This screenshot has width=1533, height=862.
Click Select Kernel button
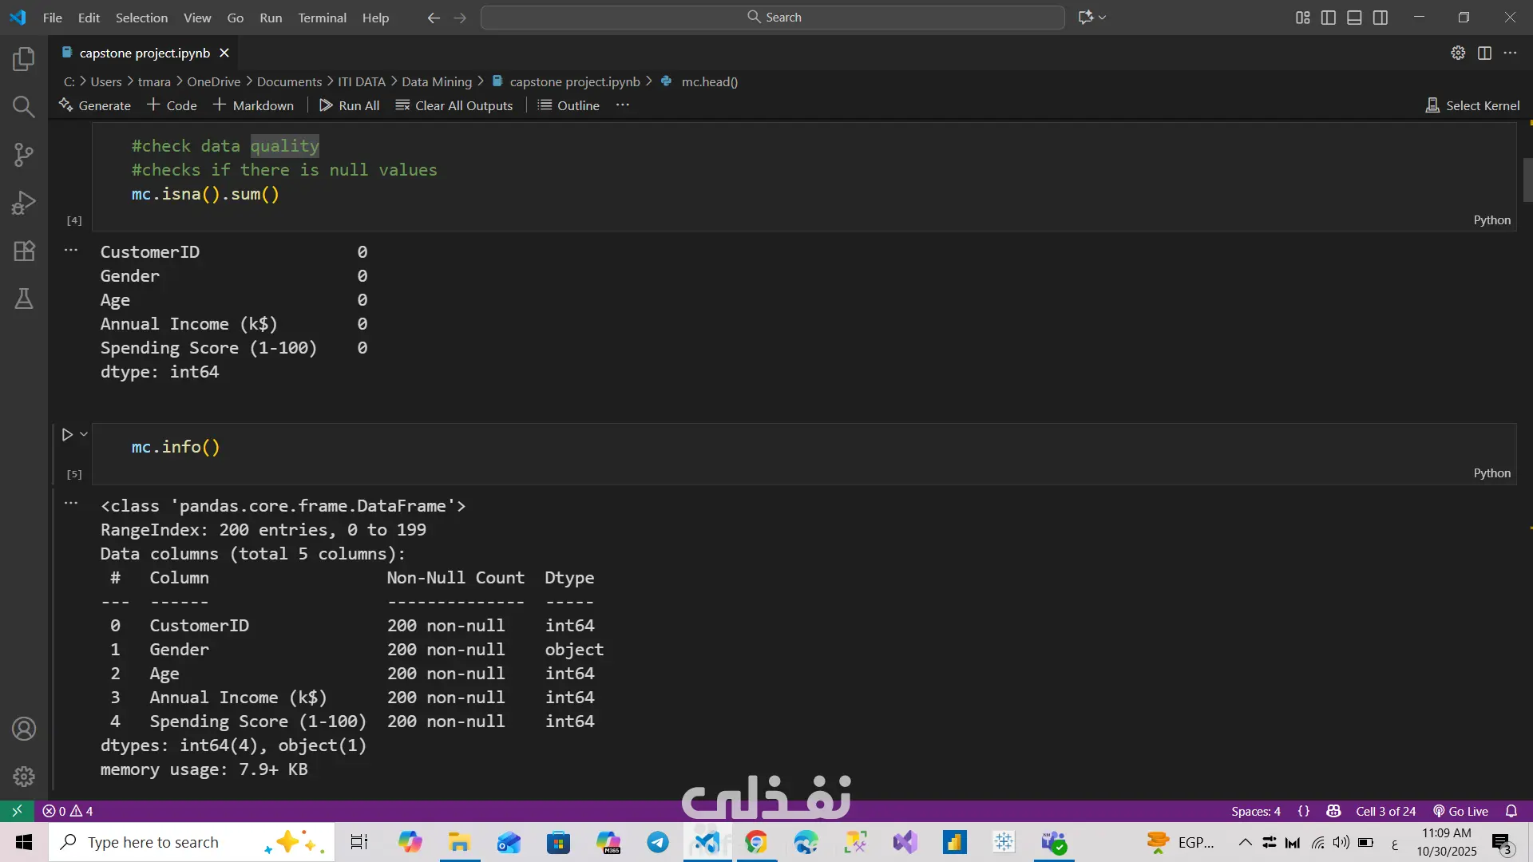[x=1473, y=105]
